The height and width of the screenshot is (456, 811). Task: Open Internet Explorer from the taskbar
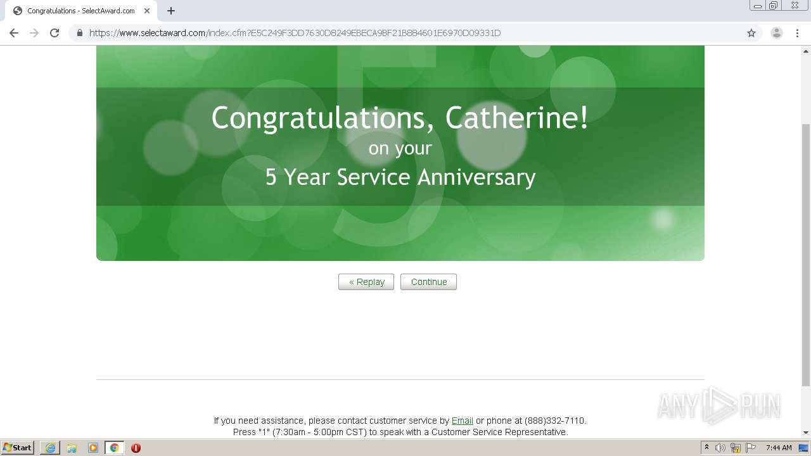[x=50, y=448]
